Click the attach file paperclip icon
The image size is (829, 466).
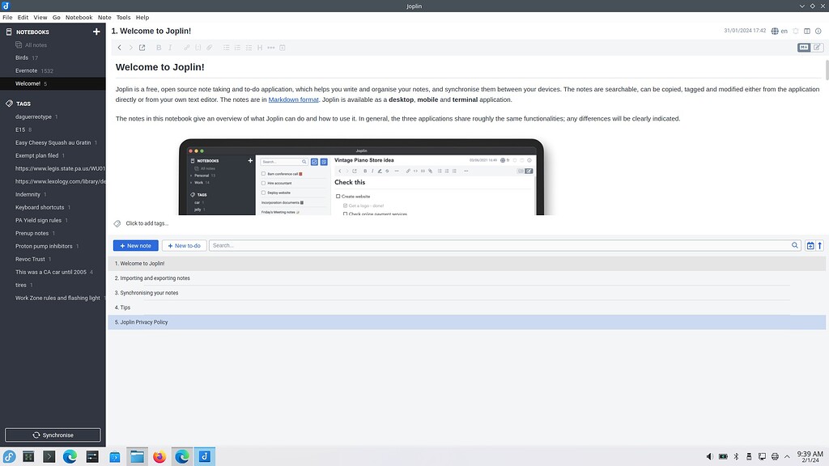click(x=210, y=48)
